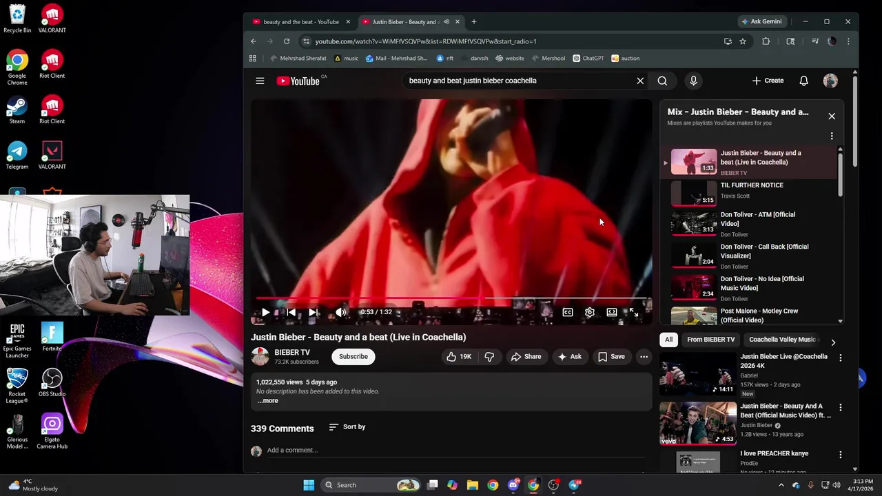The height and width of the screenshot is (496, 882).
Task: Toggle closed captions on the video player
Action: click(568, 313)
